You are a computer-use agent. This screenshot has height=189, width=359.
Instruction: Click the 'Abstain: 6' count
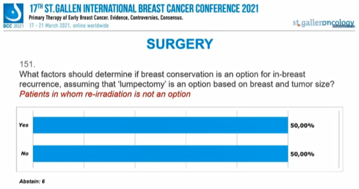[32, 181]
